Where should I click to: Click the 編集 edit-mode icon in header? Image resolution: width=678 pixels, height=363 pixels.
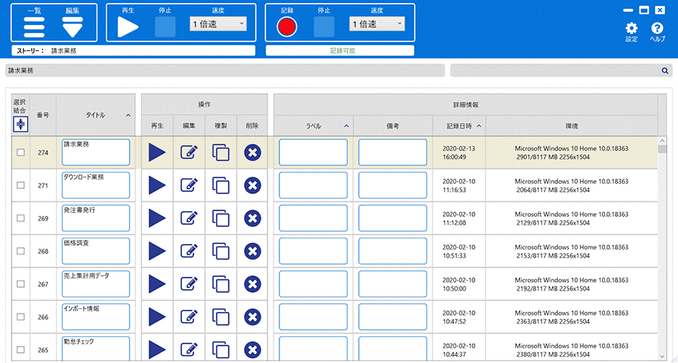(x=72, y=27)
